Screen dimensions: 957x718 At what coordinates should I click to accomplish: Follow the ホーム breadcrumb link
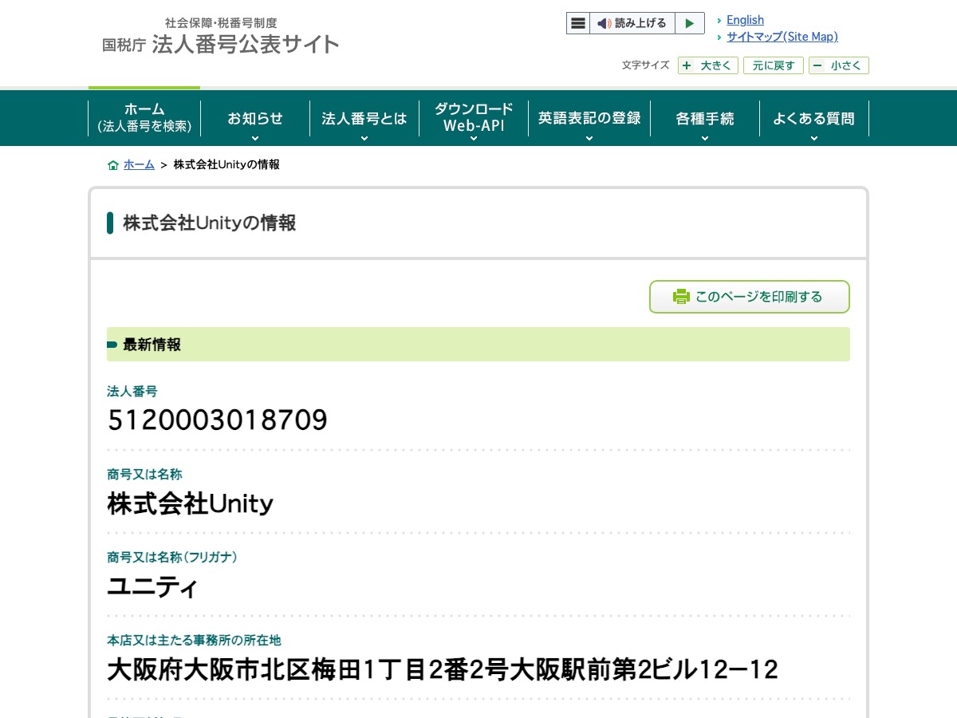pyautogui.click(x=139, y=164)
